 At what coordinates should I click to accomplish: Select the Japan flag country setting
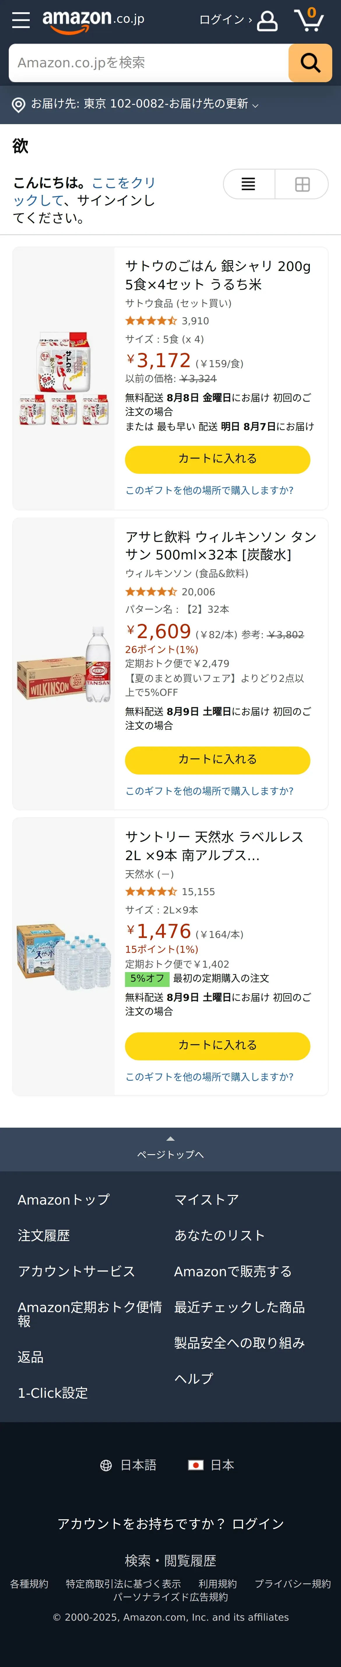[x=195, y=1465]
